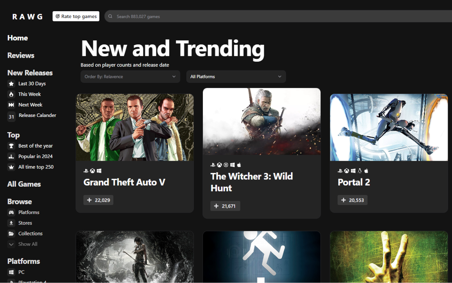This screenshot has height=283, width=452.
Task: Click the star icon beside Last 30 Days
Action: click(11, 84)
